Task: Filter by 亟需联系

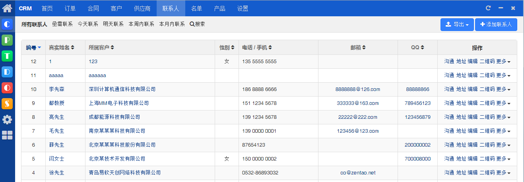Action: [x=62, y=24]
